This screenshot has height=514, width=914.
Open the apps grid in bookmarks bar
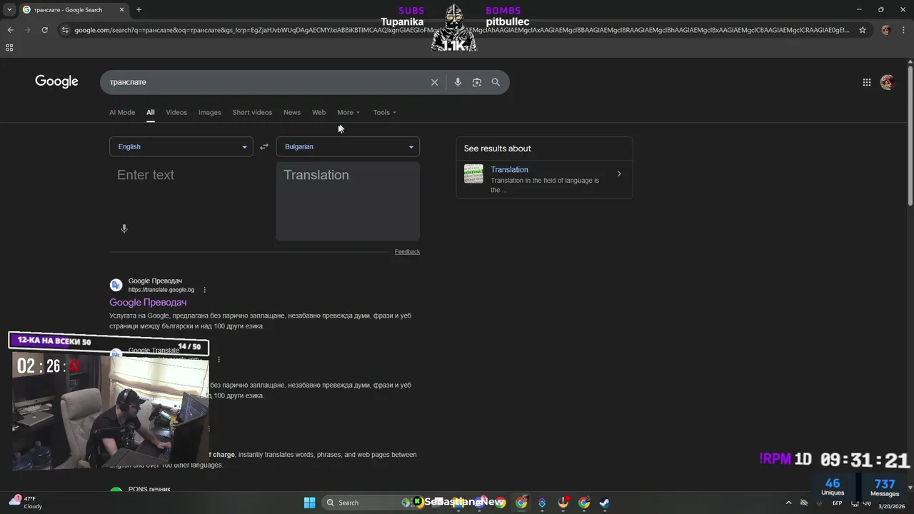[9, 48]
